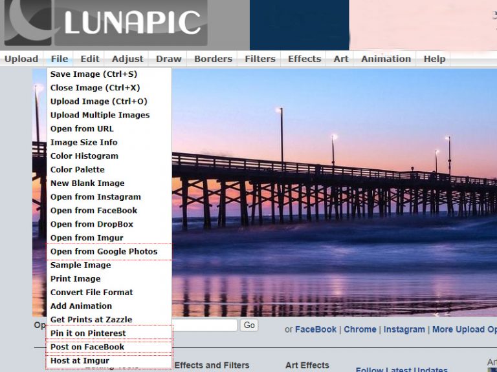Follow the Chrome link
The width and height of the screenshot is (497, 372).
tap(360, 329)
